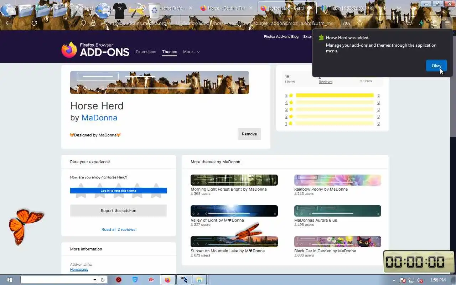Open the blue shield taskbar app
This screenshot has height=285, width=456.
[x=135, y=280]
